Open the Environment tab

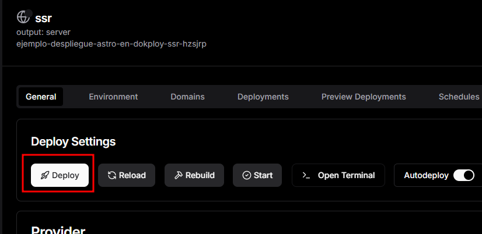click(113, 97)
